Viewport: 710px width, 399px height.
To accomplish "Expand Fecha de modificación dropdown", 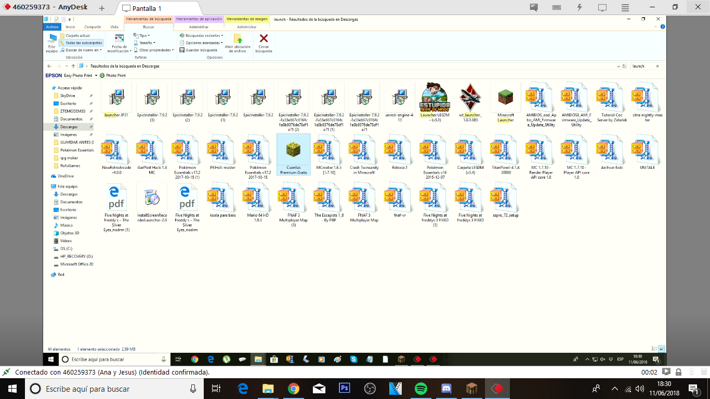I will click(119, 44).
